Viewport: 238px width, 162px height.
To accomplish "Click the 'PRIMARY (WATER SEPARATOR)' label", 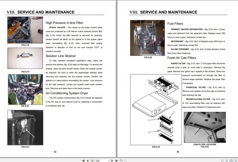I will click(x=187, y=29).
